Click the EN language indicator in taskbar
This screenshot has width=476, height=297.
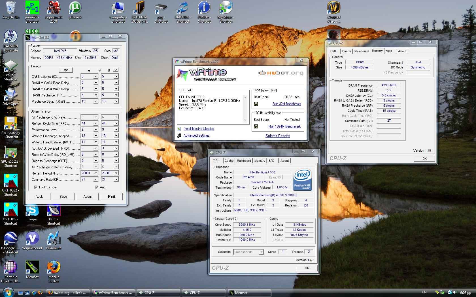coord(424,292)
